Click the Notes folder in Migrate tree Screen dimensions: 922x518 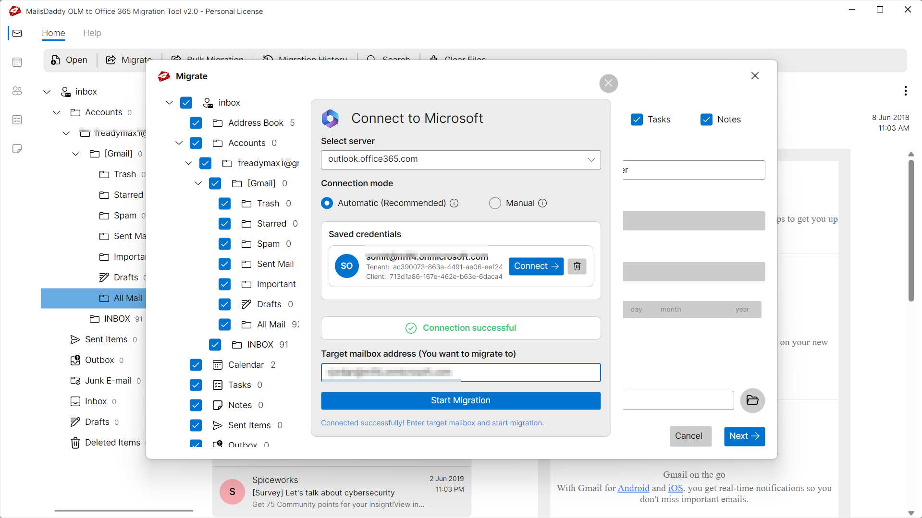[240, 405]
